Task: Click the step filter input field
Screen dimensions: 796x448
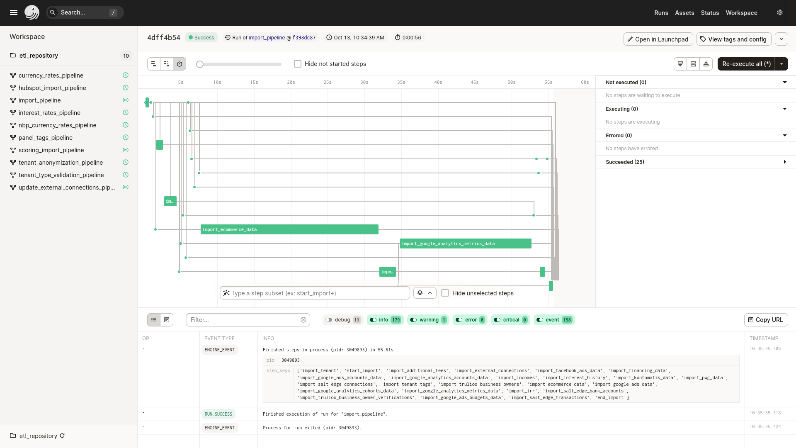Action: [315, 292]
